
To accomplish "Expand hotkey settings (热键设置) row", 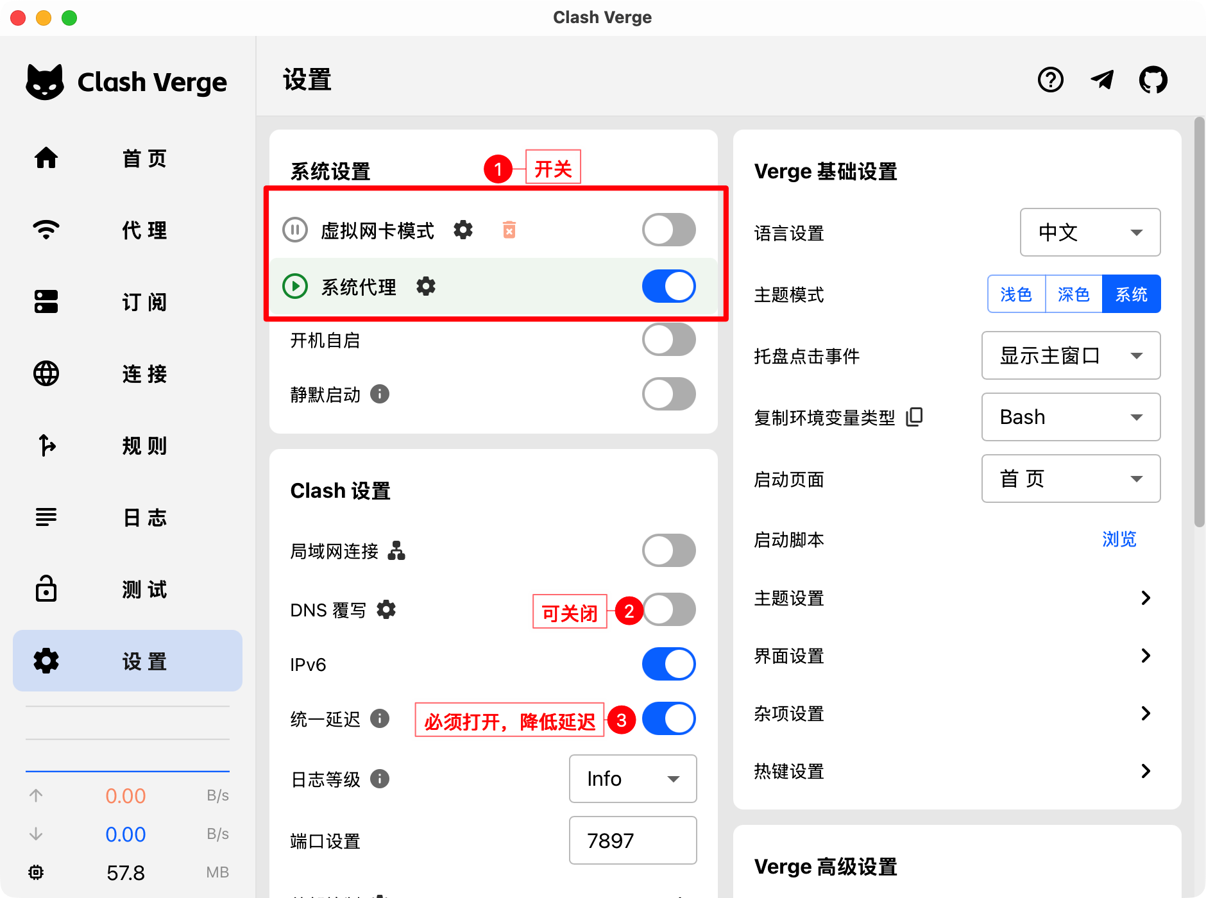I will coord(956,771).
